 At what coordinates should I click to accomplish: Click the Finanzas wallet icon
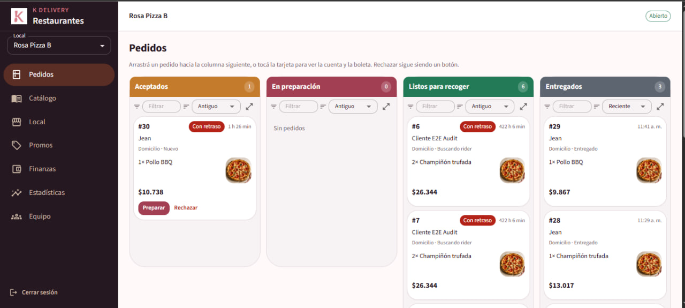17,169
